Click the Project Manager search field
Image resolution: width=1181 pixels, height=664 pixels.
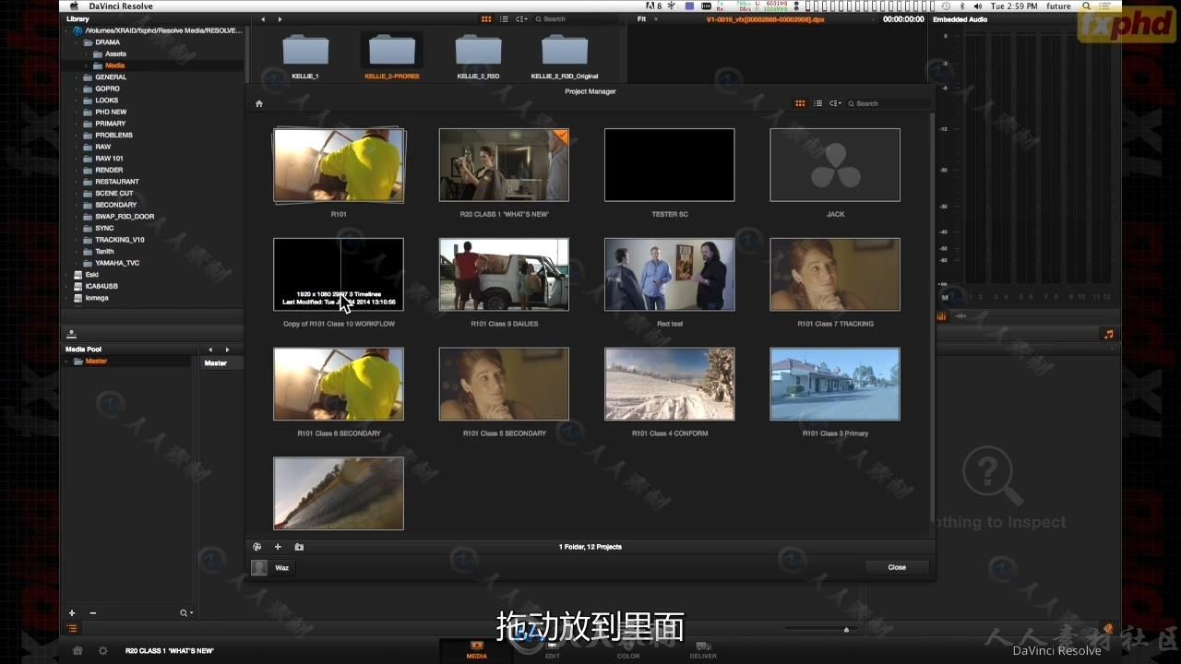click(x=888, y=103)
